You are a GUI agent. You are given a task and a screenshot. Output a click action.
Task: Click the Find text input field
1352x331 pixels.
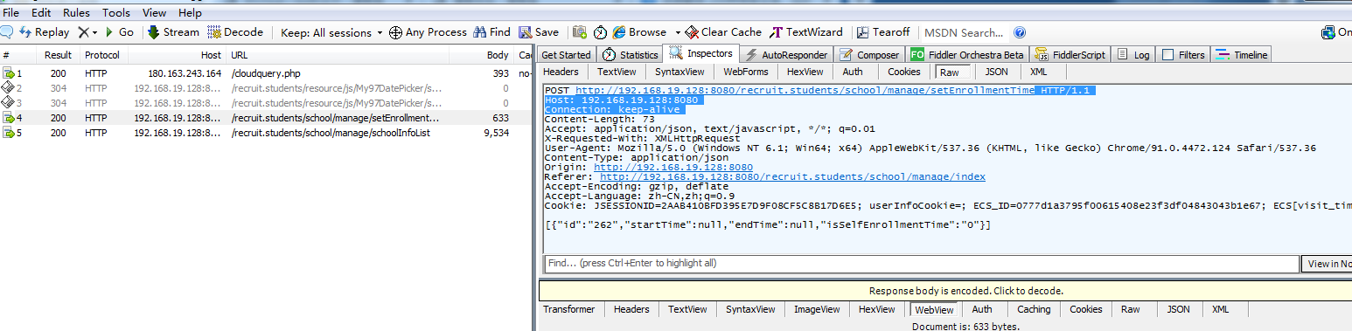click(921, 263)
